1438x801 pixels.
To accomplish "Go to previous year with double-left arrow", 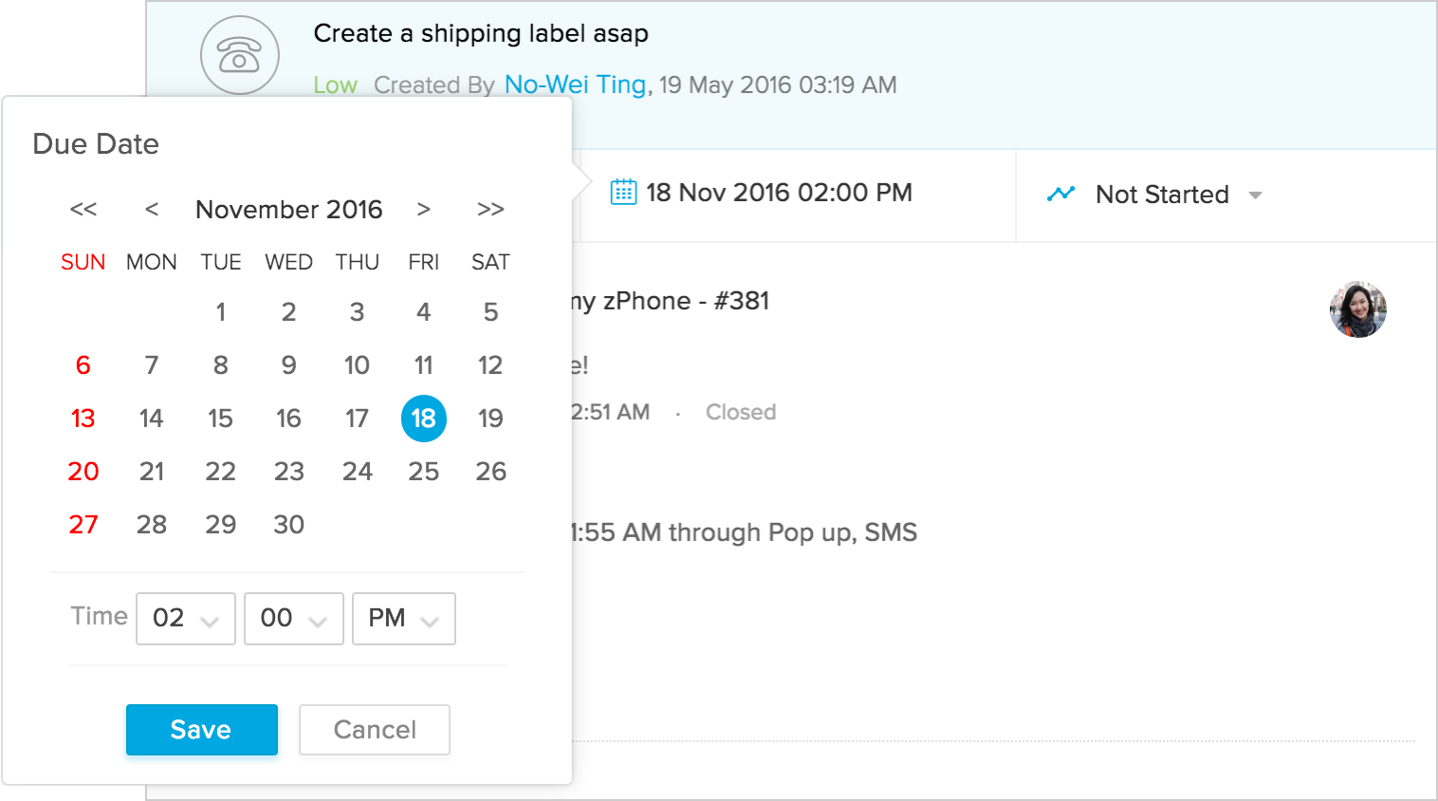I will (83, 209).
